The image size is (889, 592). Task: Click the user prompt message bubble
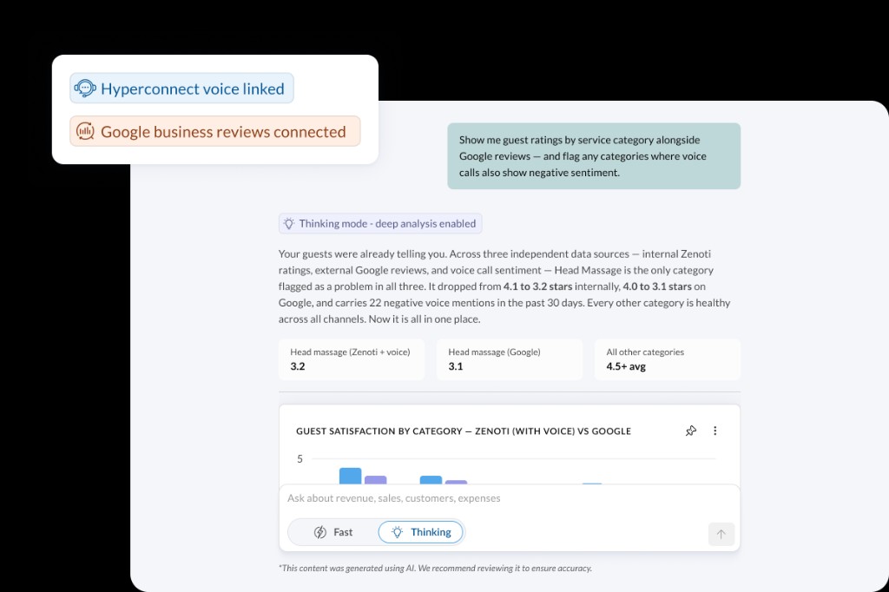coord(594,156)
